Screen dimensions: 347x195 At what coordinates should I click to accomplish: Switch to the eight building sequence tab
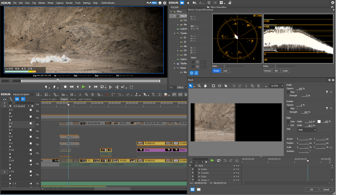point(85,99)
